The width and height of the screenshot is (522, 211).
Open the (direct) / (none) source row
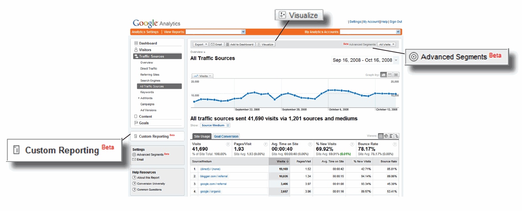211,169
